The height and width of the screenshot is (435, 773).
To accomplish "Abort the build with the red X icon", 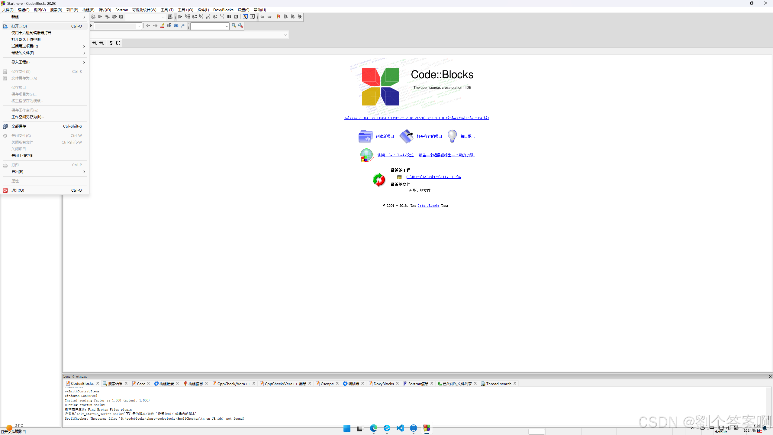I will click(x=121, y=17).
